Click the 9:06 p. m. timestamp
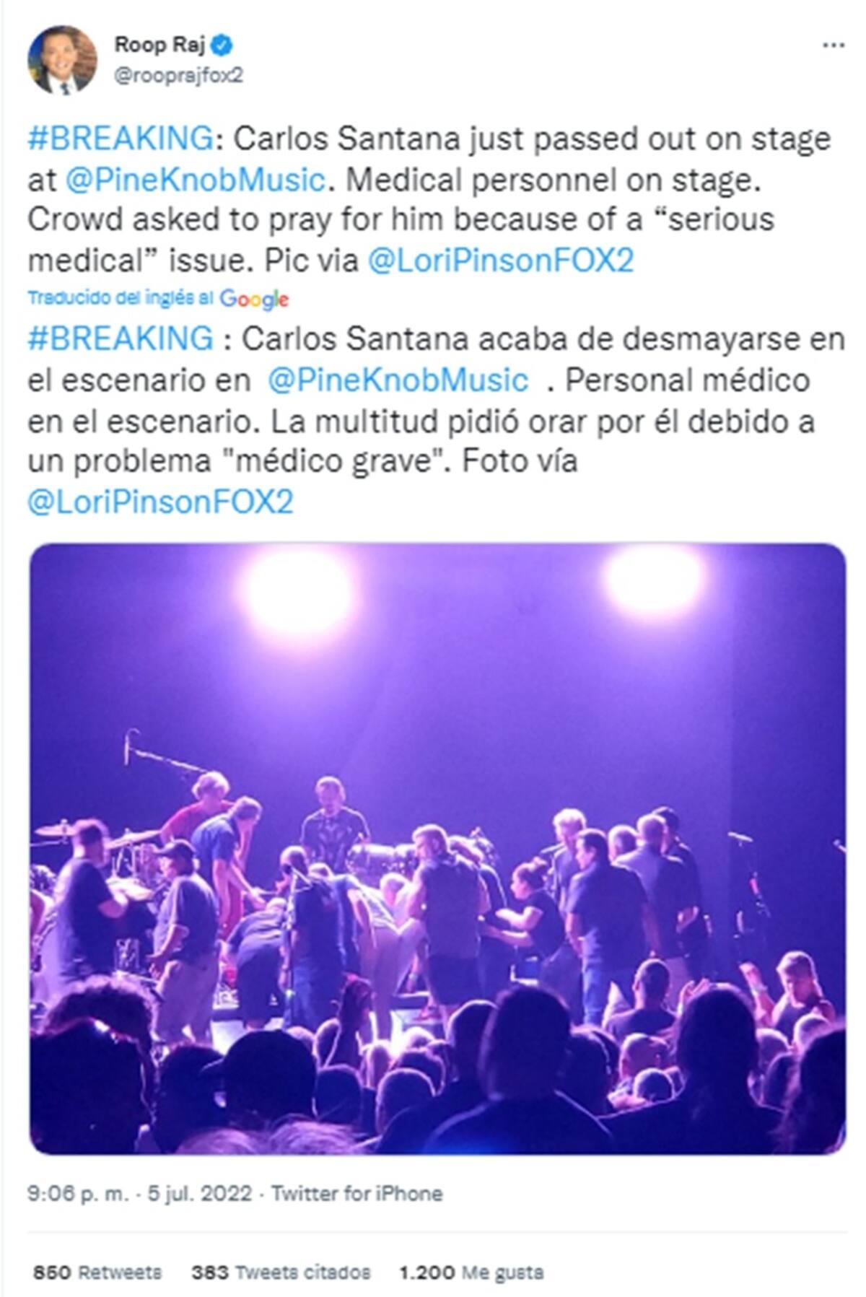 78,1193
